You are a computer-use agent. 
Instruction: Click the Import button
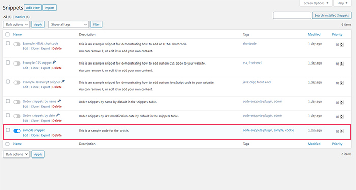[x=49, y=8]
